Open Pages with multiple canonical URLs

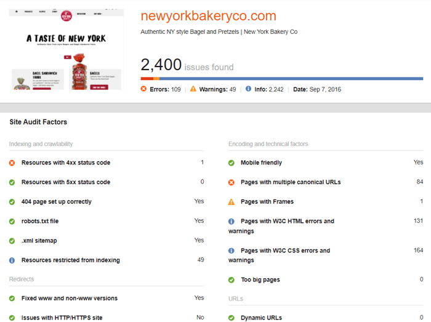291,182
